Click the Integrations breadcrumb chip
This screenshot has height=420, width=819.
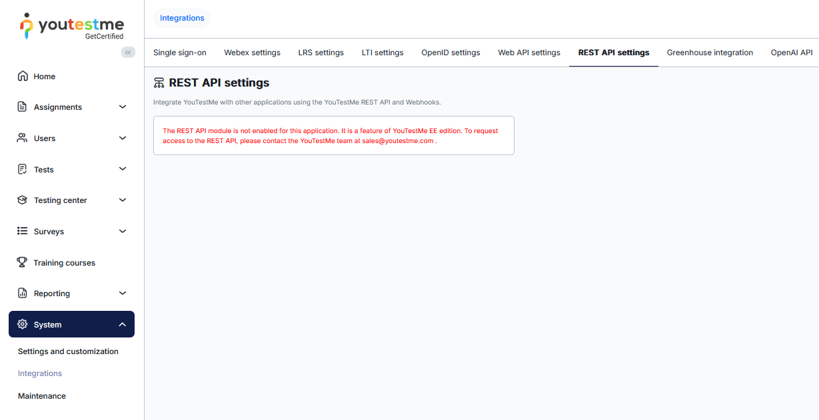click(x=182, y=18)
